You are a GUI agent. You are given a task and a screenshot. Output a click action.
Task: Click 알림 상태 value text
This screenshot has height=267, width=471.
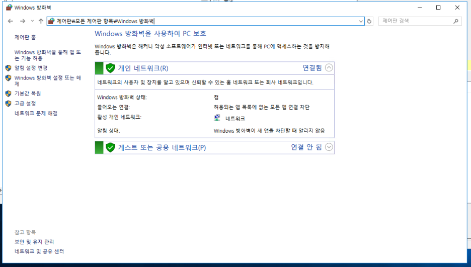tap(269, 131)
